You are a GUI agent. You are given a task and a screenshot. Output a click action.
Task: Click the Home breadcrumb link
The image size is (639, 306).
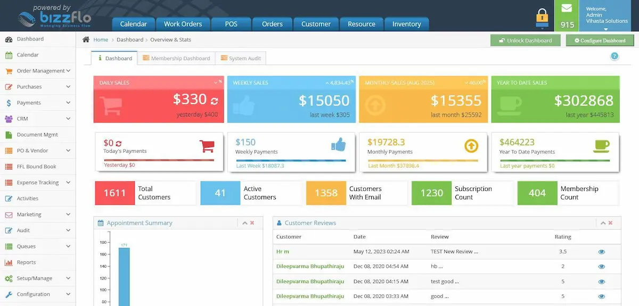click(101, 40)
